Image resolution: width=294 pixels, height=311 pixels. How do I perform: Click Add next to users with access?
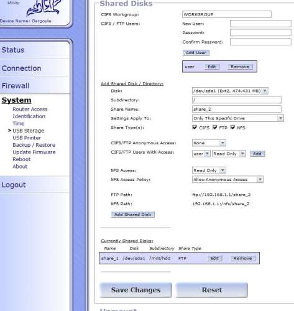click(257, 154)
